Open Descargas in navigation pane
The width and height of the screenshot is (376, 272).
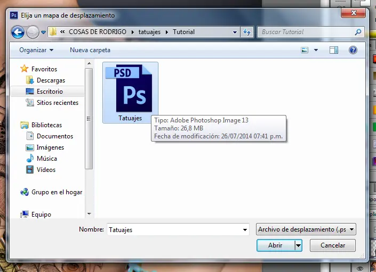point(51,80)
